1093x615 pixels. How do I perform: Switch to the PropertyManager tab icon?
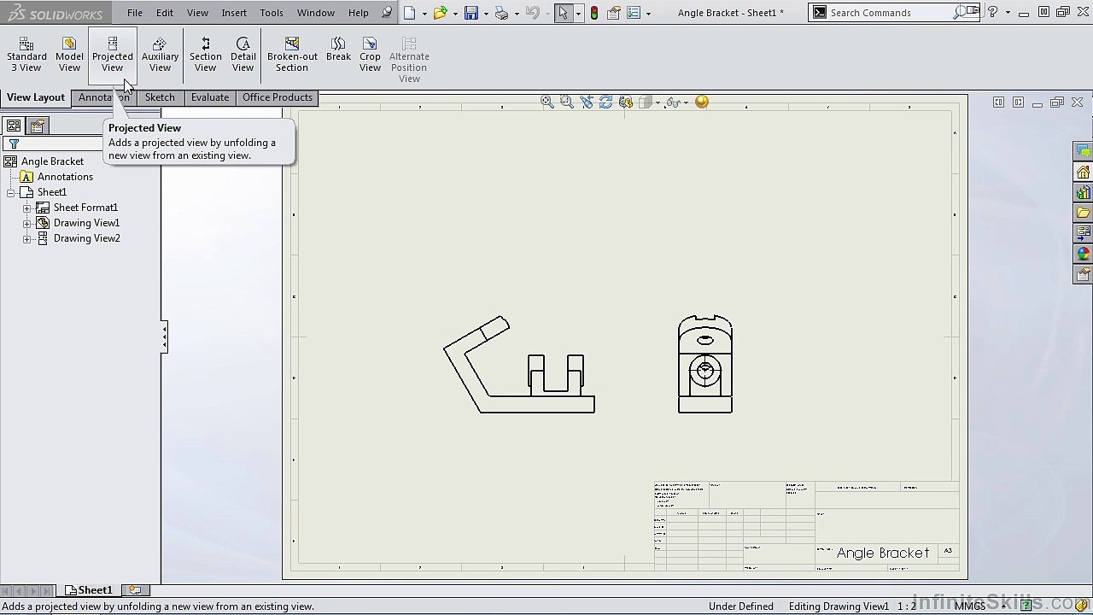pos(37,126)
